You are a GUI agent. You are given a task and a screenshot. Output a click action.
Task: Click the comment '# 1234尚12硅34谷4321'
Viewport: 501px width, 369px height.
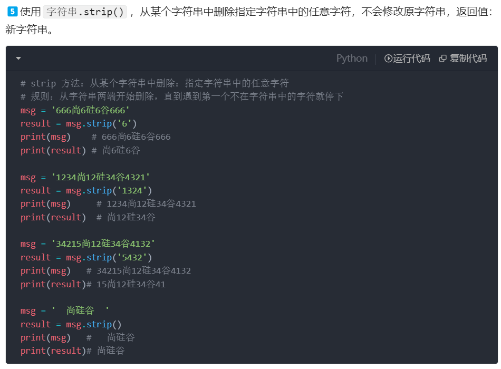[146, 204]
